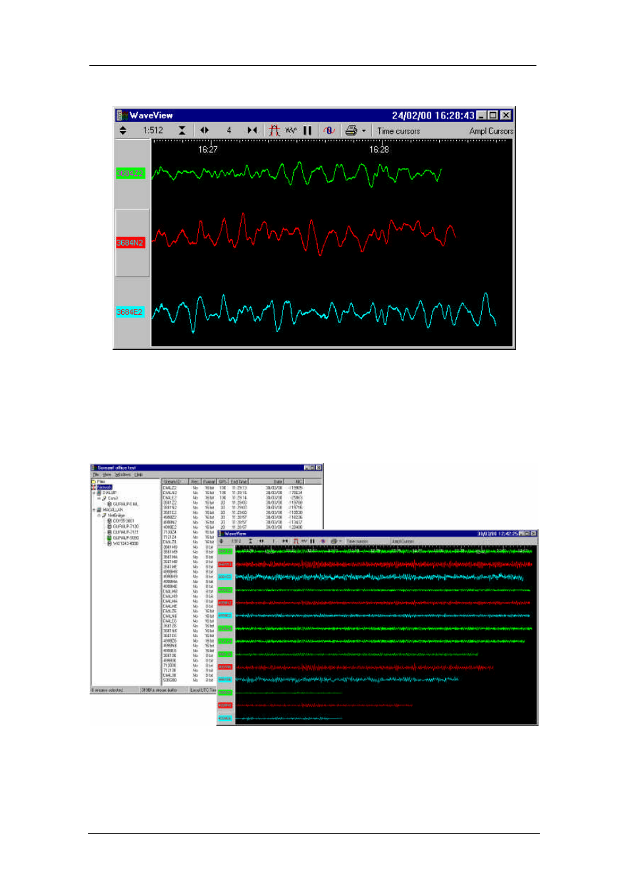Click the printer icon in top WaveView

(352, 130)
